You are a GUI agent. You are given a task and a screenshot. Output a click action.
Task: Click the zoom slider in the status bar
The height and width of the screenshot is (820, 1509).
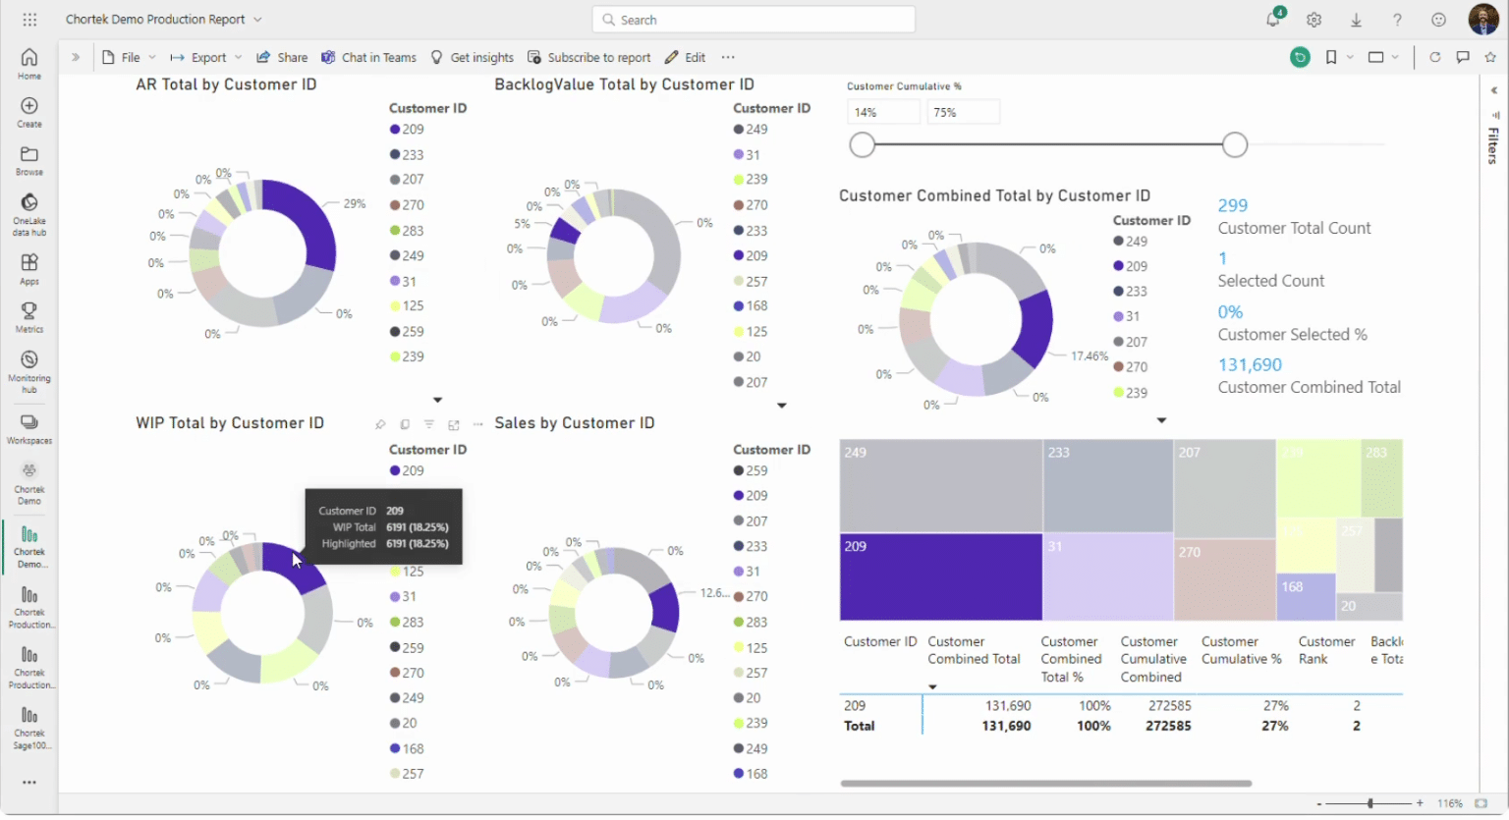point(1370,803)
